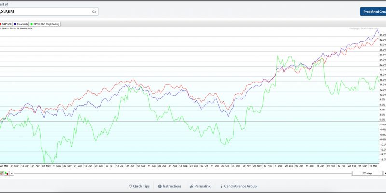Screen dimensions: 386x193
Task: Click the Permalink link
Action: [200, 186]
